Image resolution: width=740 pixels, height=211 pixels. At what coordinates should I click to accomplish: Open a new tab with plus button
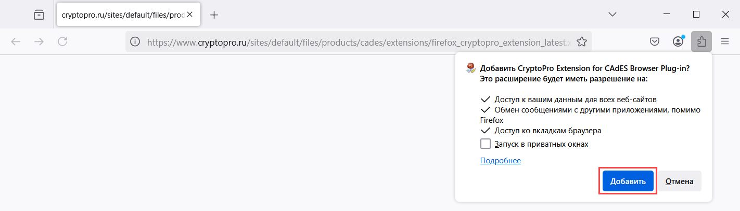[214, 15]
